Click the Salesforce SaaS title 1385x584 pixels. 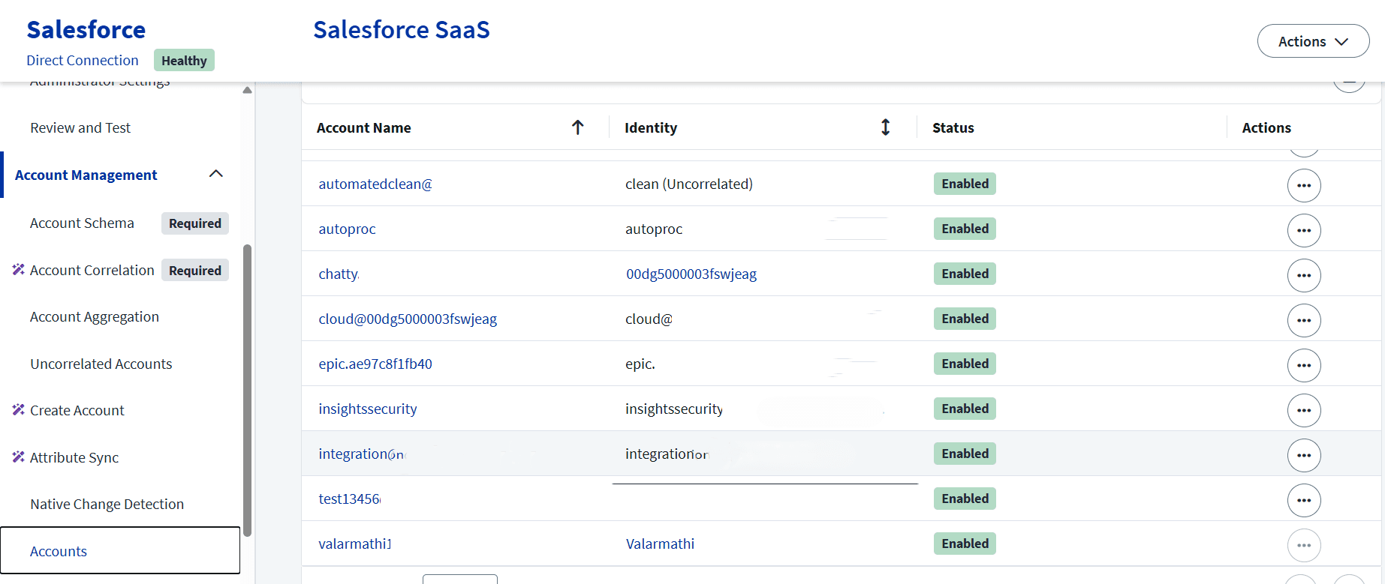click(402, 30)
